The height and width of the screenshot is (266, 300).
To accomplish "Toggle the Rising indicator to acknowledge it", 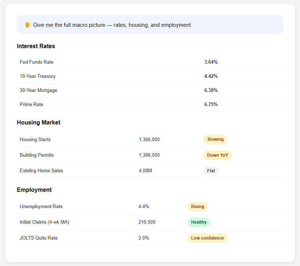I will (198, 207).
